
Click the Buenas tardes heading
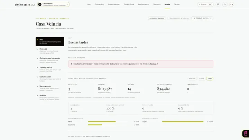78,43
